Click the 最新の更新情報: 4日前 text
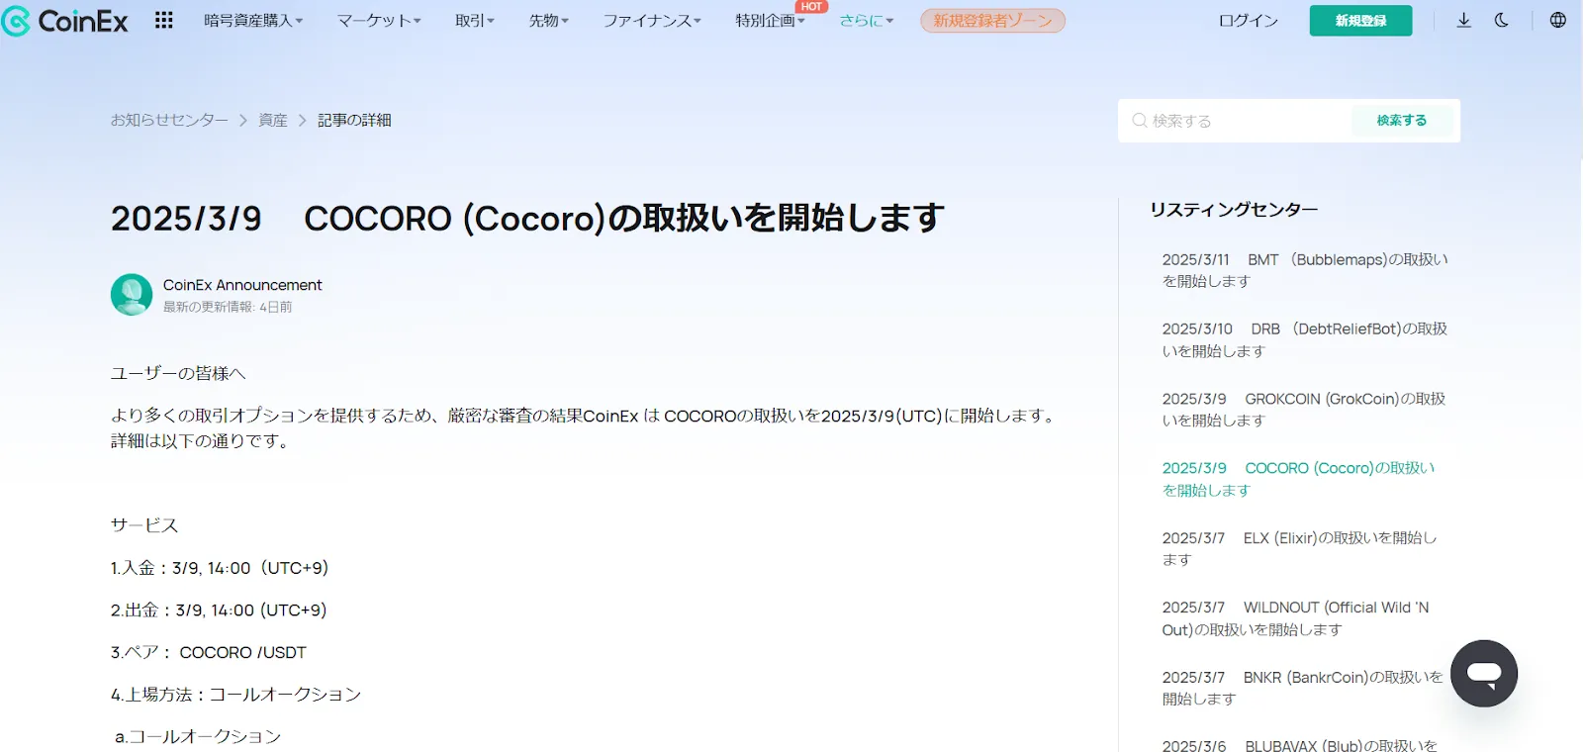The image size is (1583, 752). click(x=228, y=307)
